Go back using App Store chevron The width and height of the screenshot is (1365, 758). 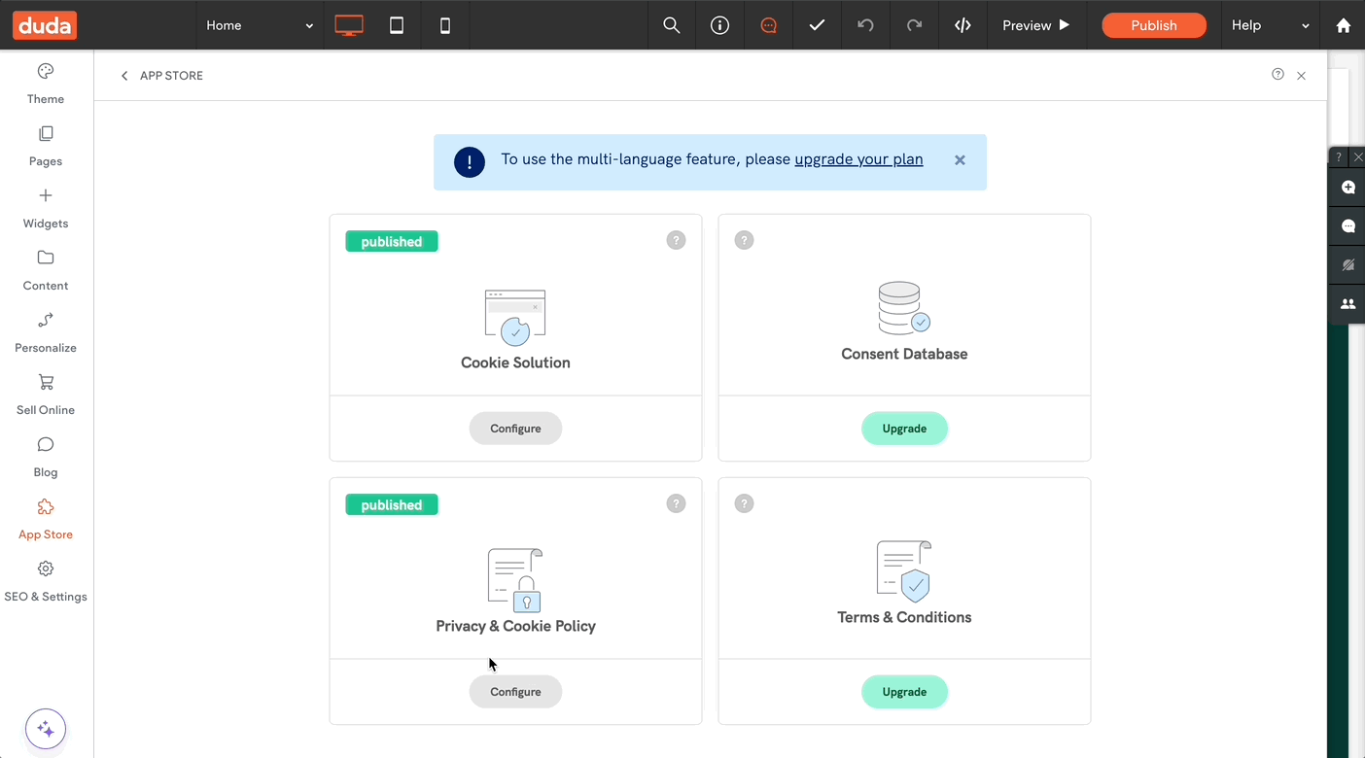(x=124, y=76)
